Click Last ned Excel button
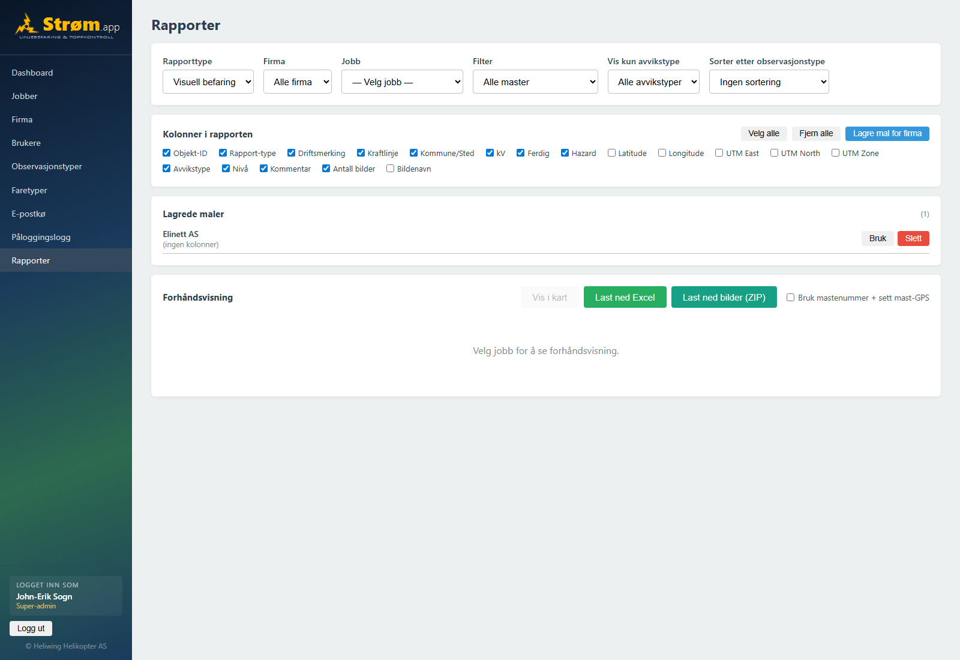The width and height of the screenshot is (960, 660). [625, 297]
